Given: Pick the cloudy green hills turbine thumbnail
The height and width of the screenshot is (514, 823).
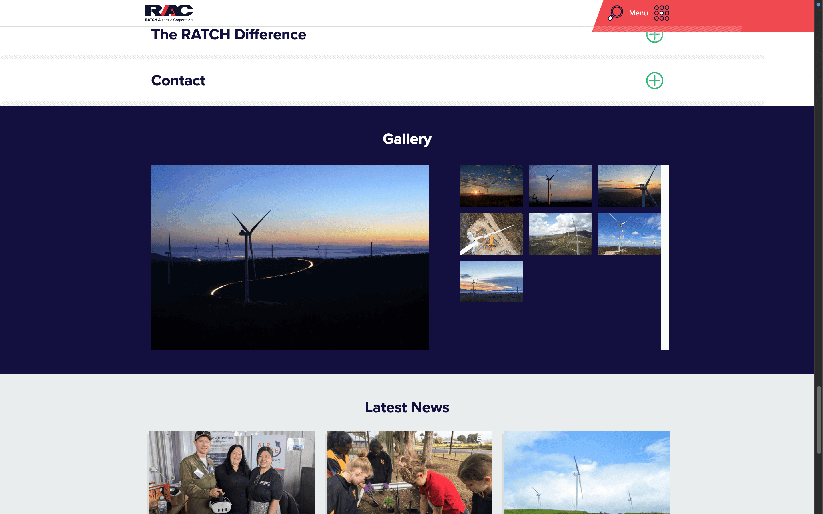Looking at the screenshot, I should [x=560, y=234].
